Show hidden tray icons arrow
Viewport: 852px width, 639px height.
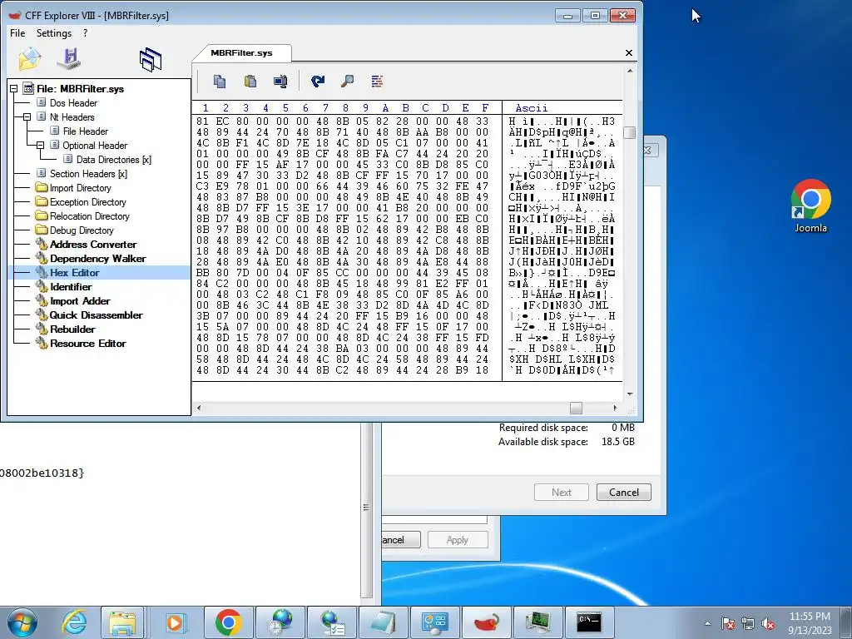pyautogui.click(x=707, y=623)
